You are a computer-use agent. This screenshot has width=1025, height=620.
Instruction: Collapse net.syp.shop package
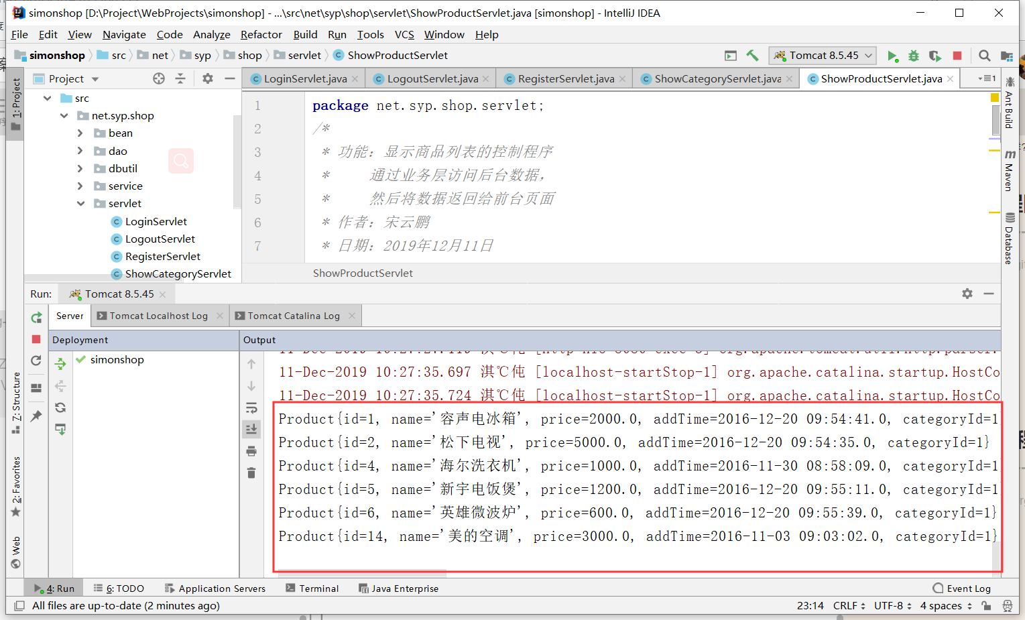tap(64, 116)
